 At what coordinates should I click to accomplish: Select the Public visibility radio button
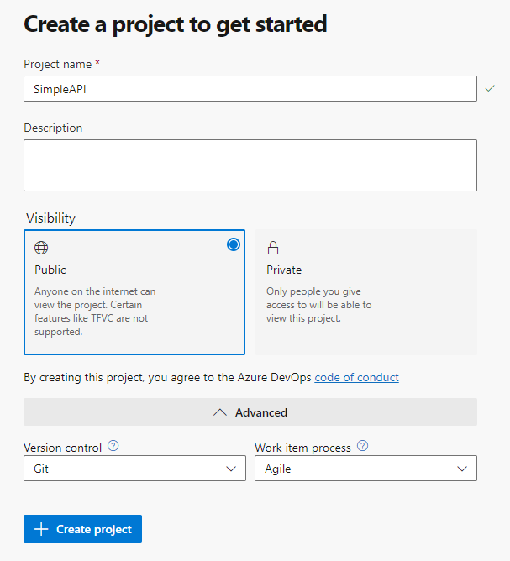(234, 244)
